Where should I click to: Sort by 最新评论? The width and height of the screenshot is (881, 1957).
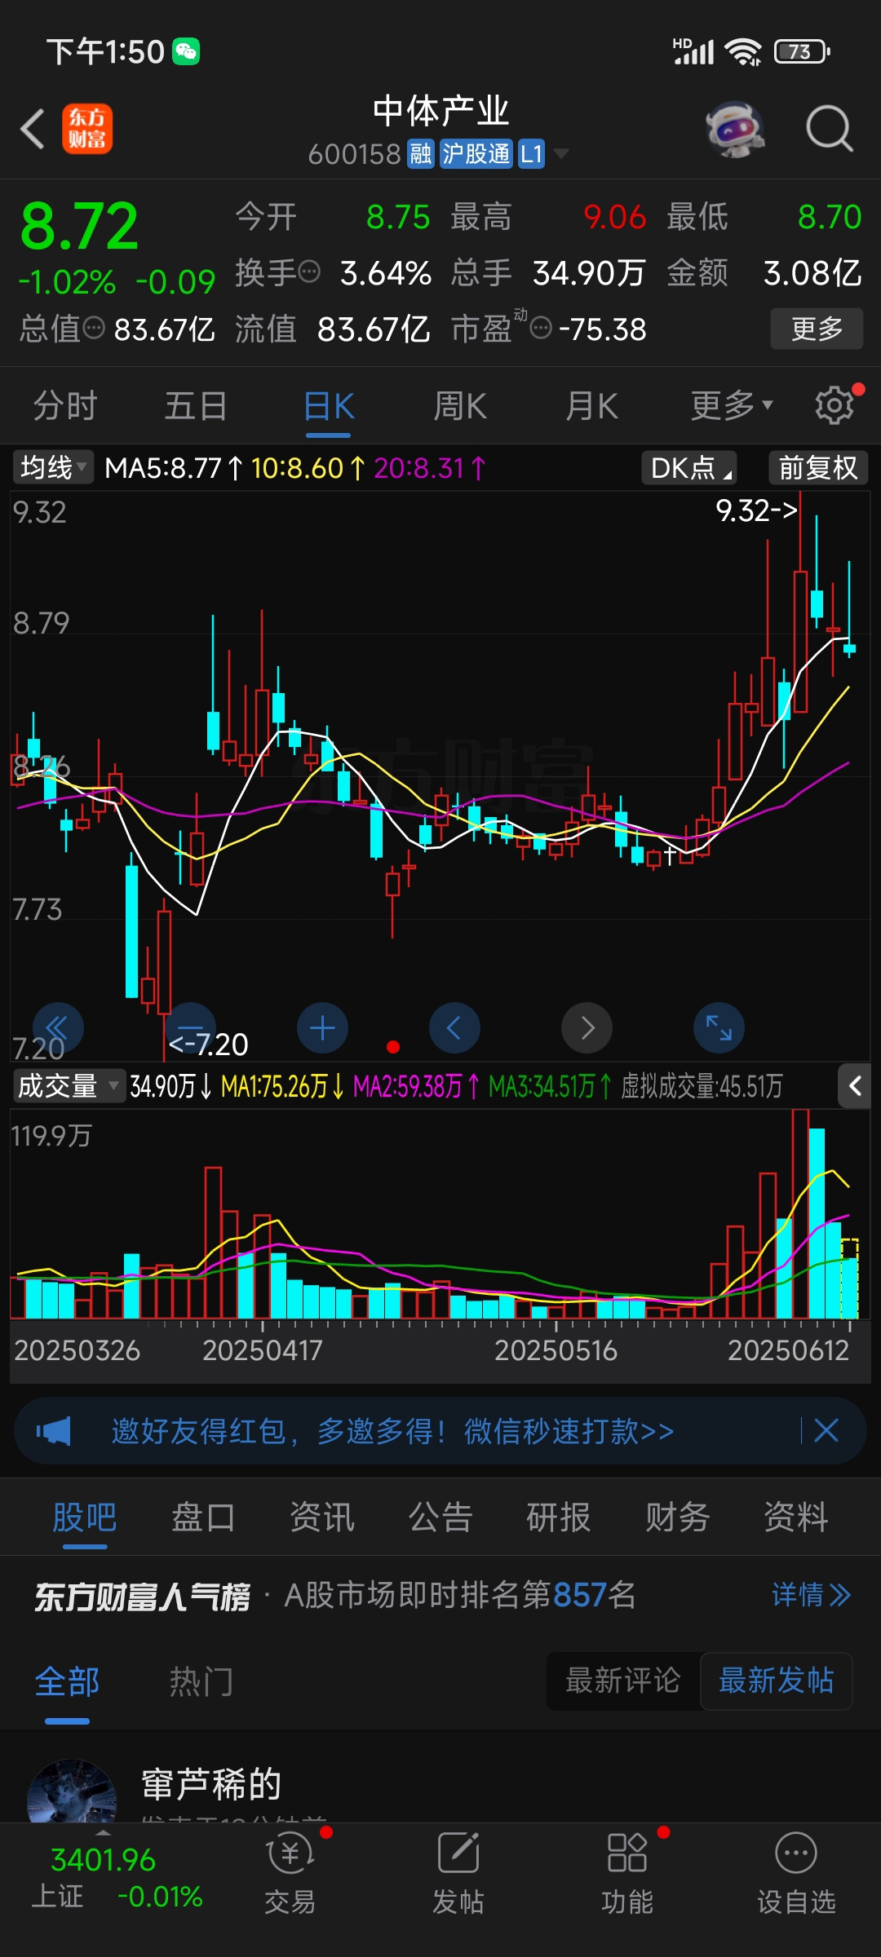tap(622, 1681)
